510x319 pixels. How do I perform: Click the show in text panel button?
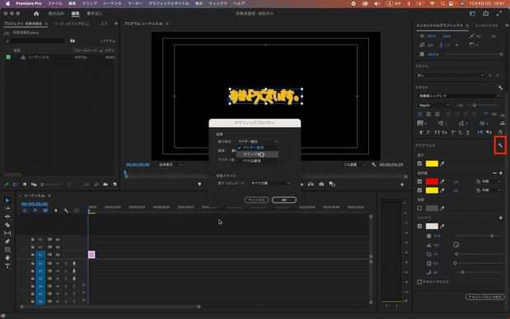pyautogui.click(x=484, y=297)
